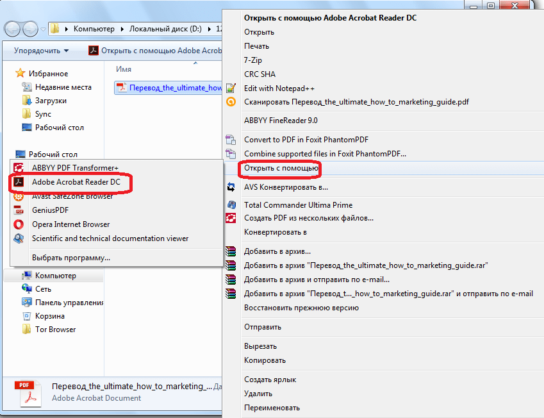Screen dimensions: 544x418
Task: Click the Opera Internet Browser icon
Action: 19,224
